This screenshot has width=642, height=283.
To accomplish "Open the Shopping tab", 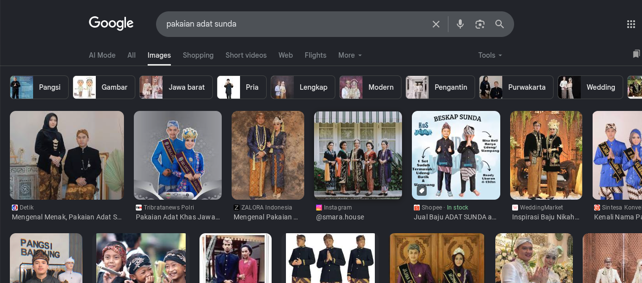I will click(198, 55).
